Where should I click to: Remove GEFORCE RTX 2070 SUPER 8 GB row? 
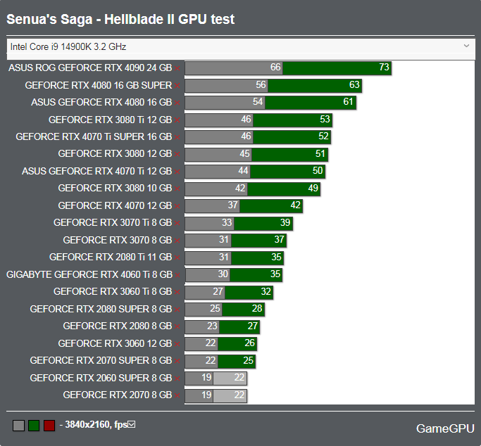point(177,361)
